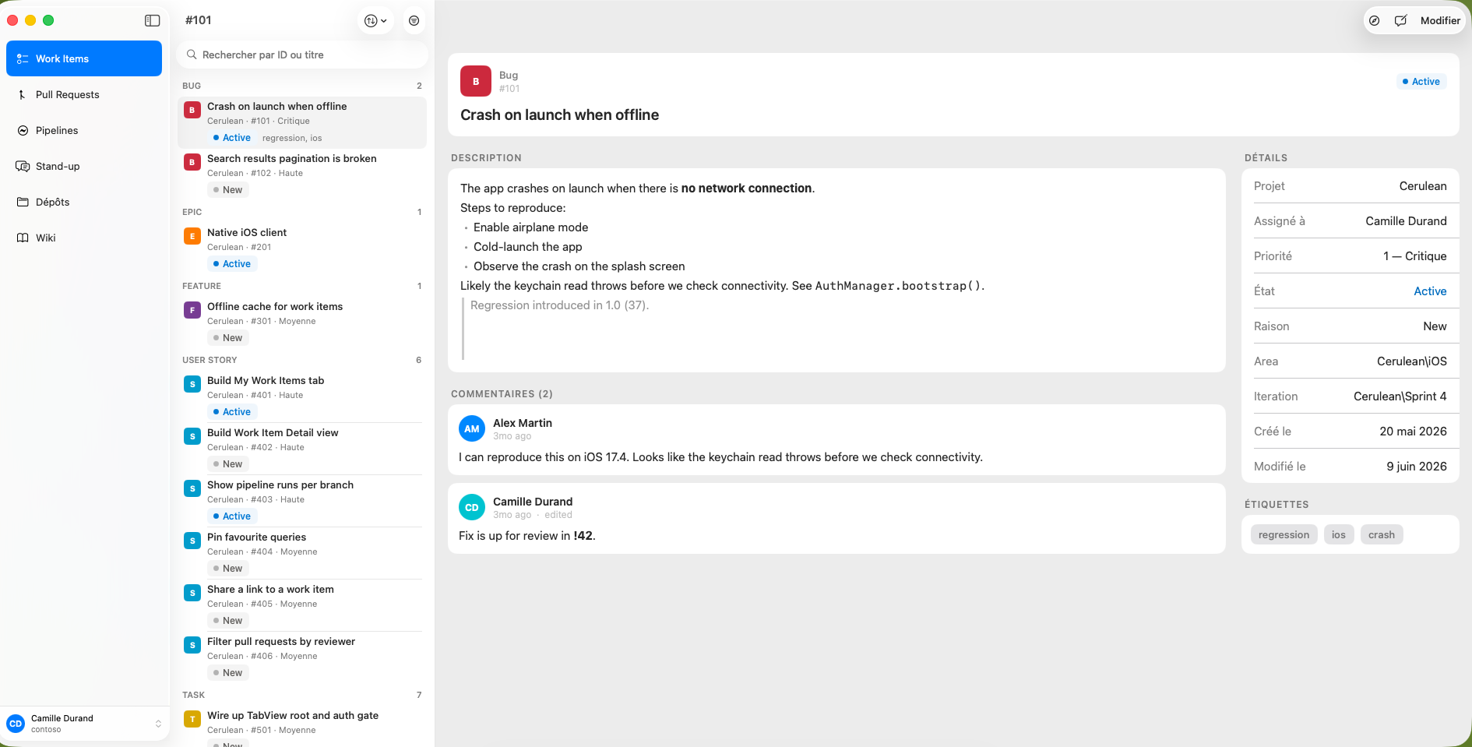Viewport: 1472px width, 747px height.
Task: Click the large Bug type icon in header
Action: point(476,81)
